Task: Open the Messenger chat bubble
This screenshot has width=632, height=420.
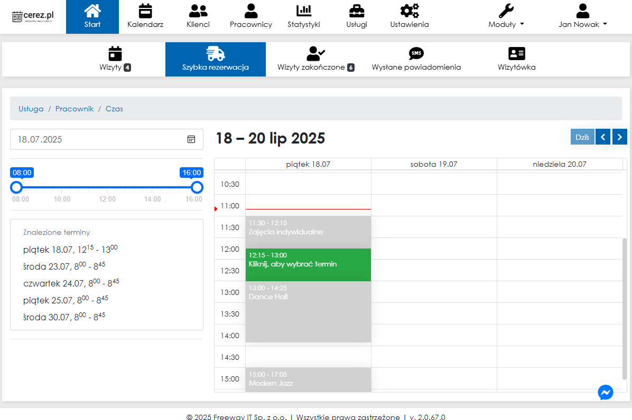Action: coord(606,392)
